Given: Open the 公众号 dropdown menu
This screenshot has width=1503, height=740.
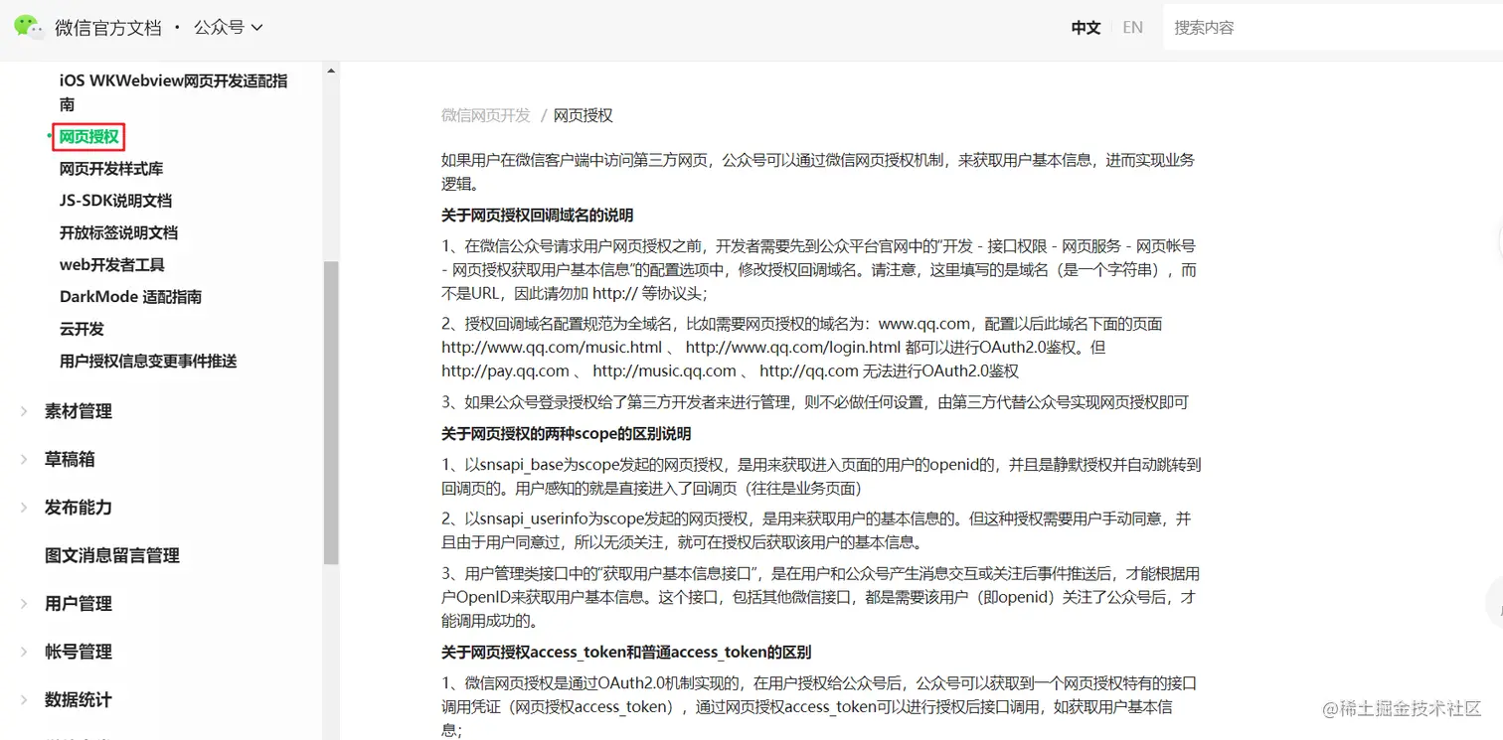Looking at the screenshot, I should click(228, 28).
